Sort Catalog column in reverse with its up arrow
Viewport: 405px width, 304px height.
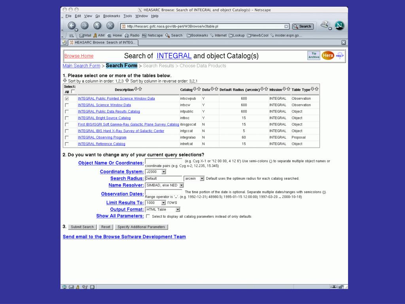tap(199, 89)
